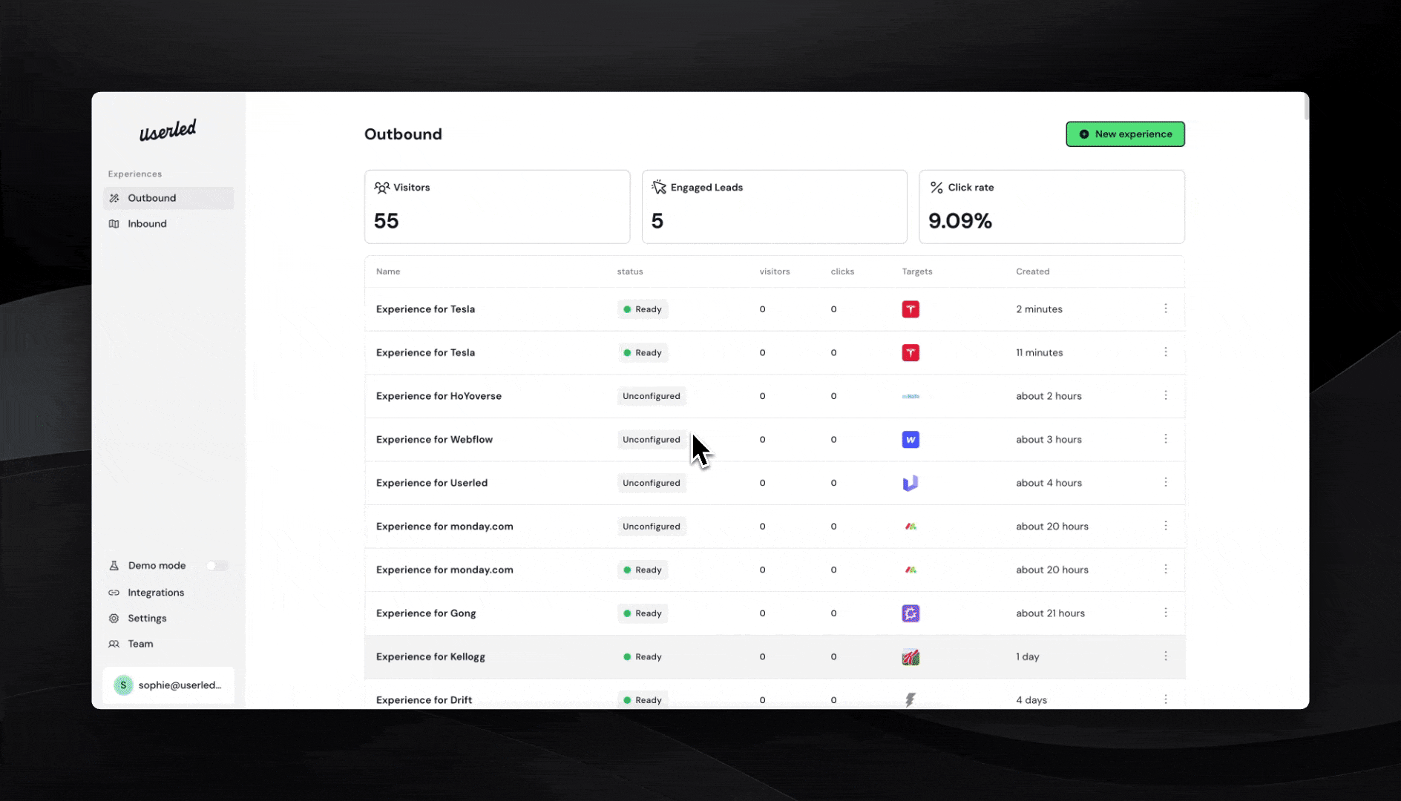Click the Tesla target logo in the 2 minutes row

point(911,309)
